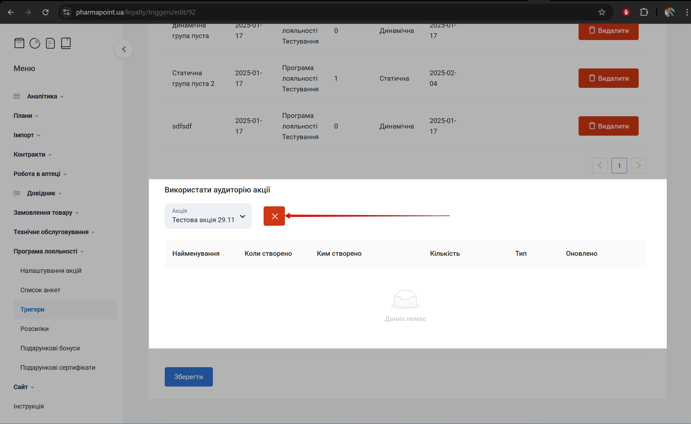Image resolution: width=691 pixels, height=424 pixels.
Task: Go to Налаштування акцій page
Action: click(51, 271)
